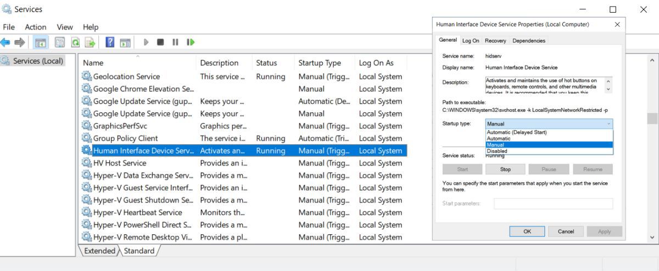Confirm the dialog with OK
The height and width of the screenshot is (271, 659).
(527, 232)
